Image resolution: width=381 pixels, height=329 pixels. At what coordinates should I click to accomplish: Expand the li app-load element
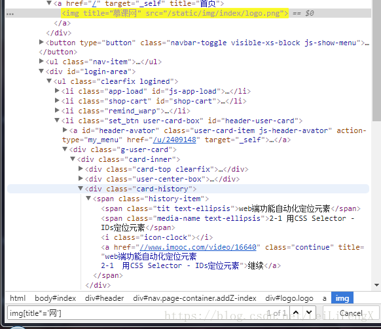tap(57, 90)
